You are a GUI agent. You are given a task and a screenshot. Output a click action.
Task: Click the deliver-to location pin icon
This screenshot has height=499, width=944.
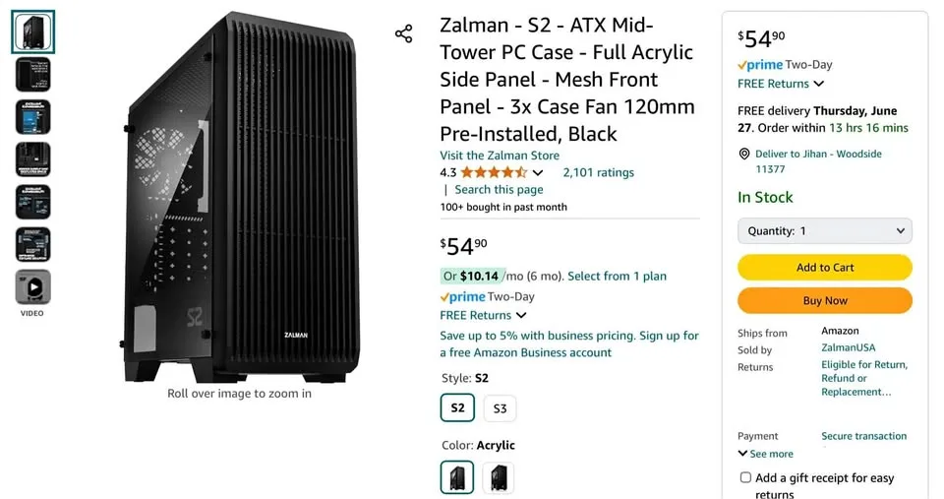(744, 155)
